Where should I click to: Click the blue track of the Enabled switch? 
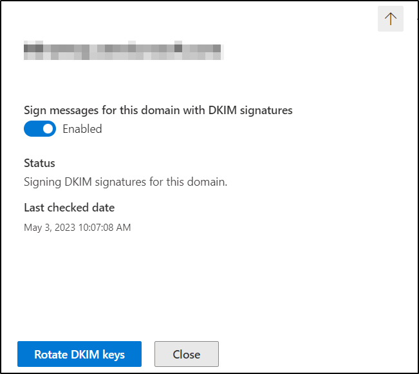tap(32, 129)
